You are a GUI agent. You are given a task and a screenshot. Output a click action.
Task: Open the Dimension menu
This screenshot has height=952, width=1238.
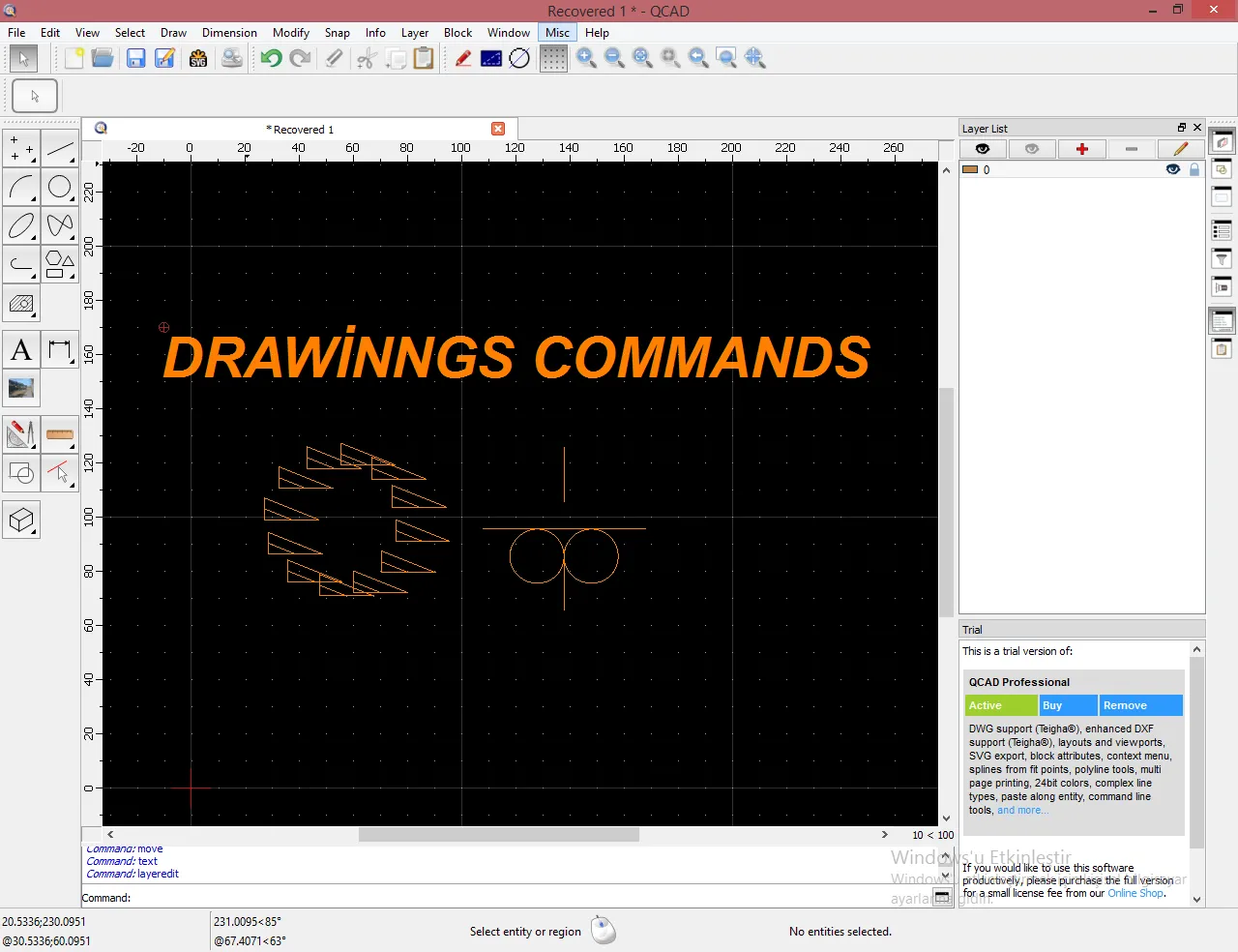[x=229, y=33]
